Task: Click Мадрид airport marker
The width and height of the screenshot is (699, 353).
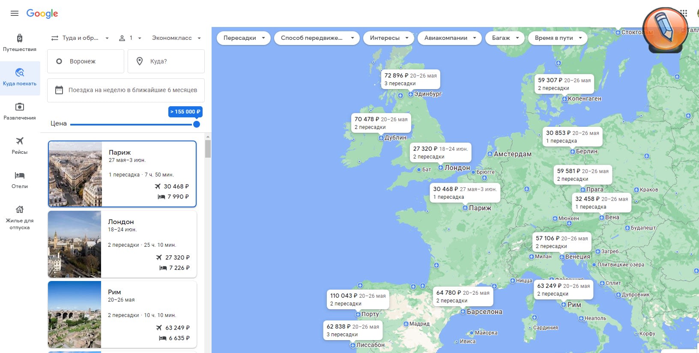Action: (406, 324)
